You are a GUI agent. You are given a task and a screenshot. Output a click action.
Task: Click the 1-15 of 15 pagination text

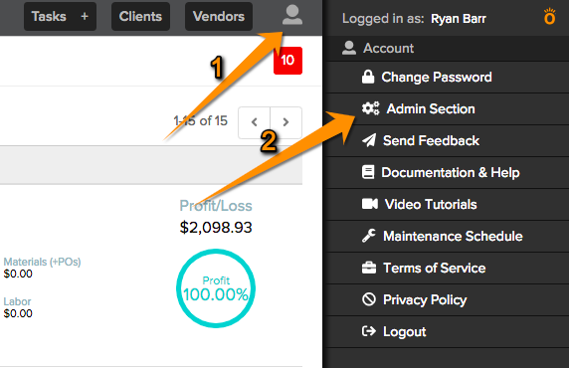200,121
